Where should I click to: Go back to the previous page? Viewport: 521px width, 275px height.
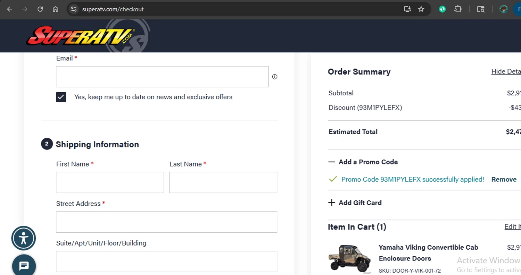[x=9, y=9]
